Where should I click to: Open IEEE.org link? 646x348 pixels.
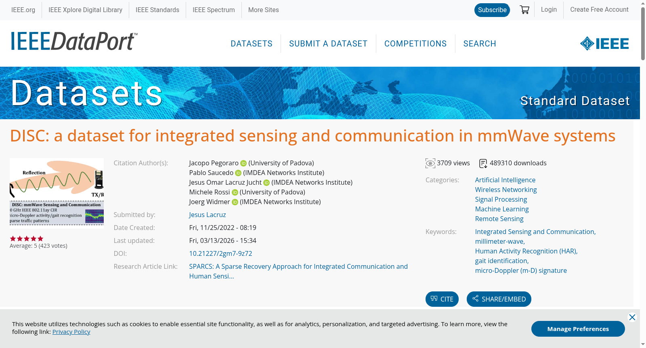pos(23,10)
